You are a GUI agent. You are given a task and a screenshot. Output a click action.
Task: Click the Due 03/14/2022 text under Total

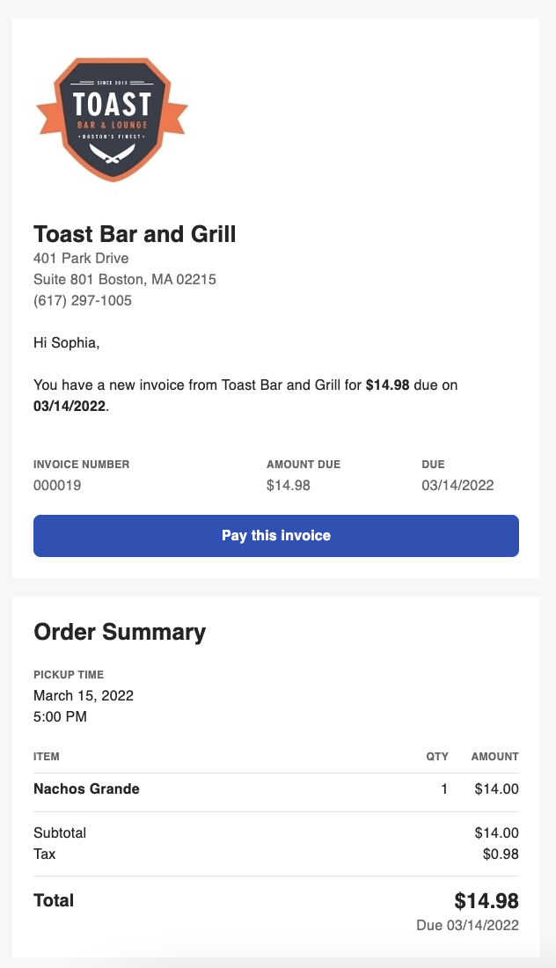tap(468, 925)
